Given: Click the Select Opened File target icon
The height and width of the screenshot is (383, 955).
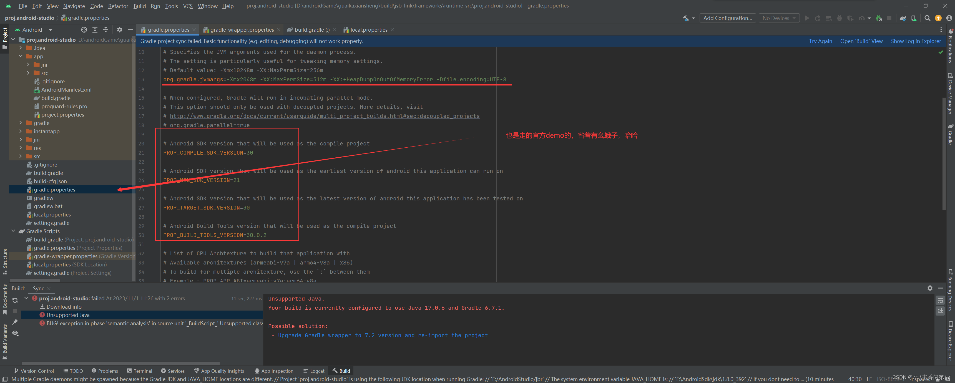Looking at the screenshot, I should (84, 30).
